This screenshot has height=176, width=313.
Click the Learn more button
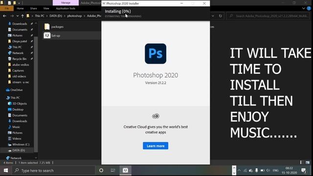click(156, 146)
